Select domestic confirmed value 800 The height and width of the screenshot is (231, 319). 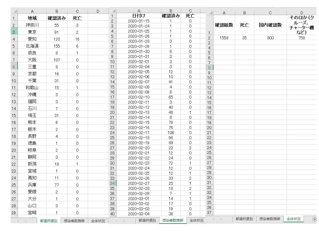[270, 38]
